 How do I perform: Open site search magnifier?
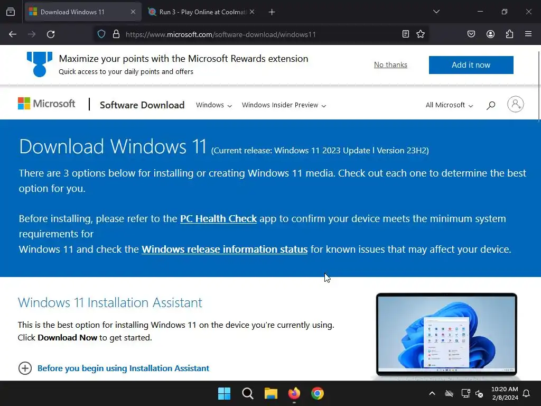[x=491, y=105]
